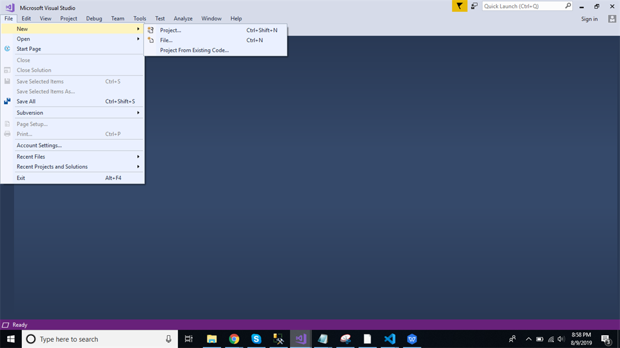Open the People icon in system tray
Screen dimensions: 620x348
pos(512,339)
